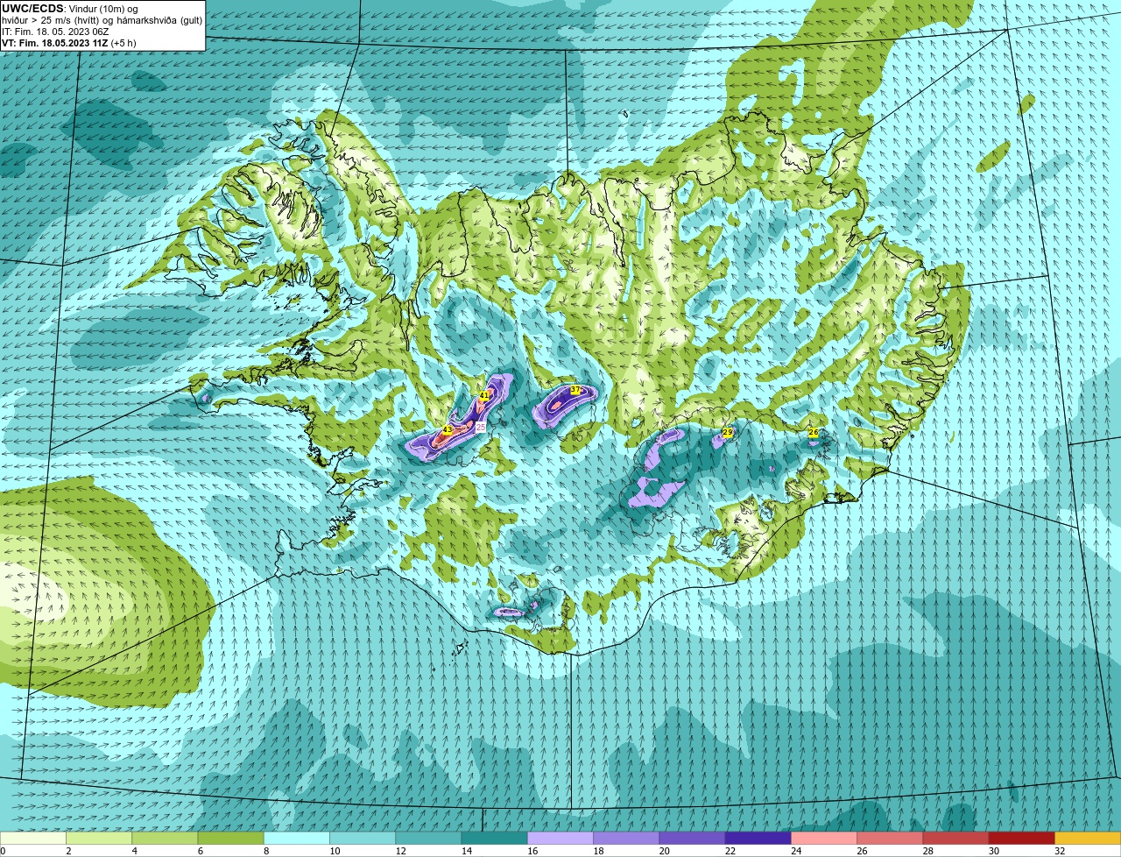Click the yellow gust label 29 on the map
Viewport: 1121px width, 857px height.
(727, 432)
